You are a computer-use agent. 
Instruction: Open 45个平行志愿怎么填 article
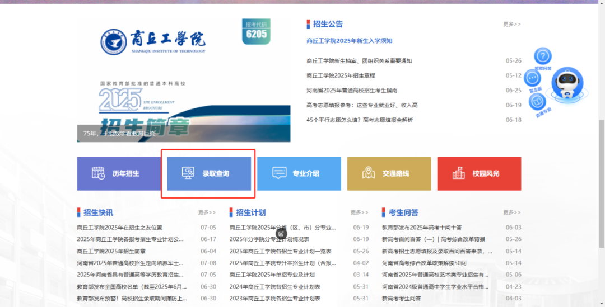pos(360,120)
